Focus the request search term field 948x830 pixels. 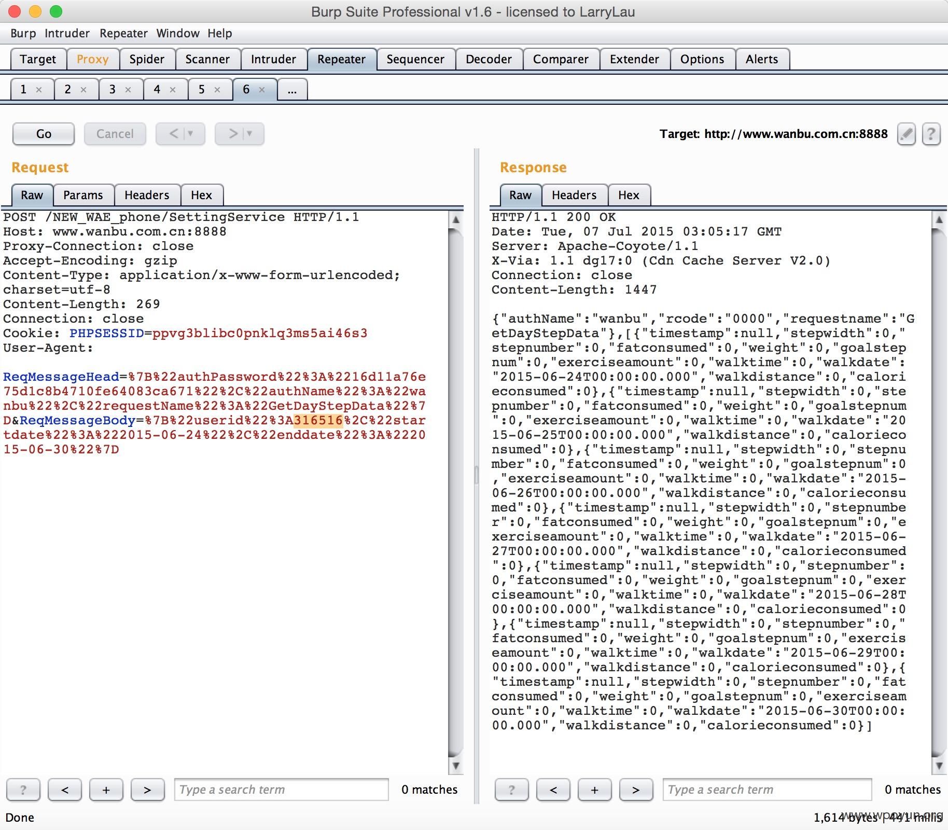click(x=281, y=790)
